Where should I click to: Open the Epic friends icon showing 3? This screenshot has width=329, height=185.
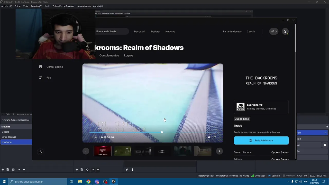click(x=274, y=31)
